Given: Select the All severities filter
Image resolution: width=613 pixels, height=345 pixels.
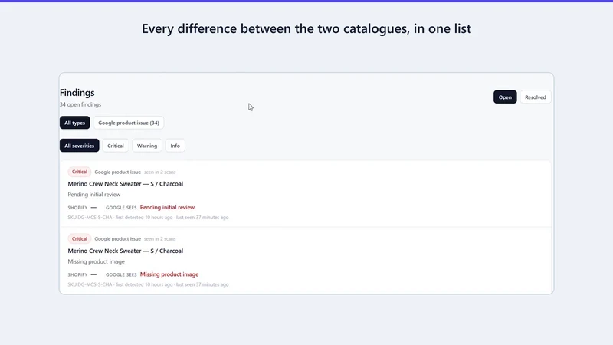Looking at the screenshot, I should coord(80,146).
